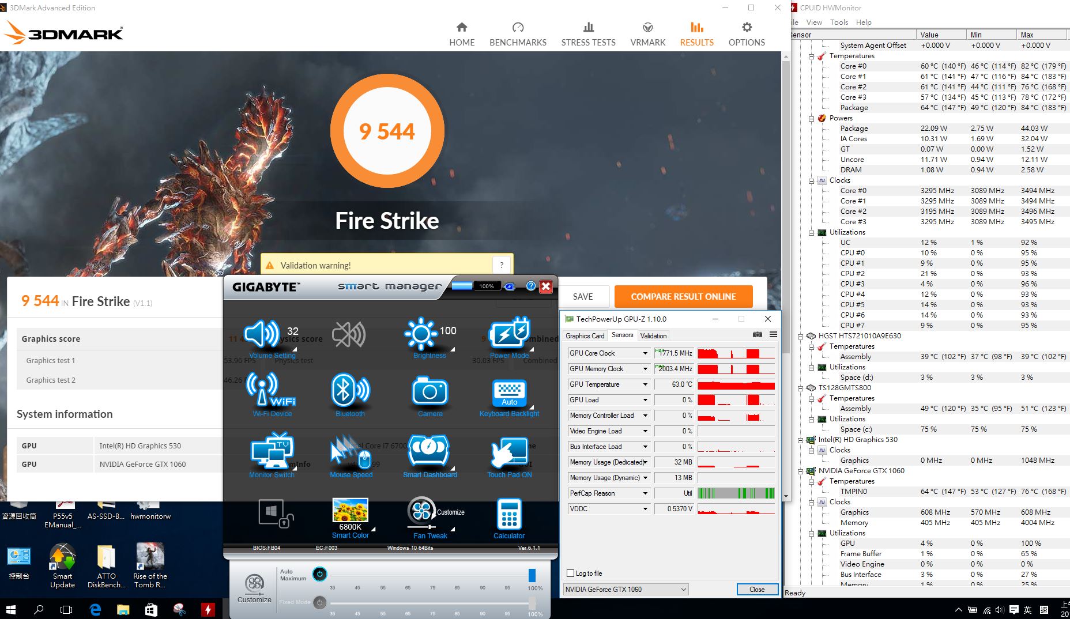Click the Validation warning! bar
This screenshot has height=619, width=1070.
(x=386, y=265)
